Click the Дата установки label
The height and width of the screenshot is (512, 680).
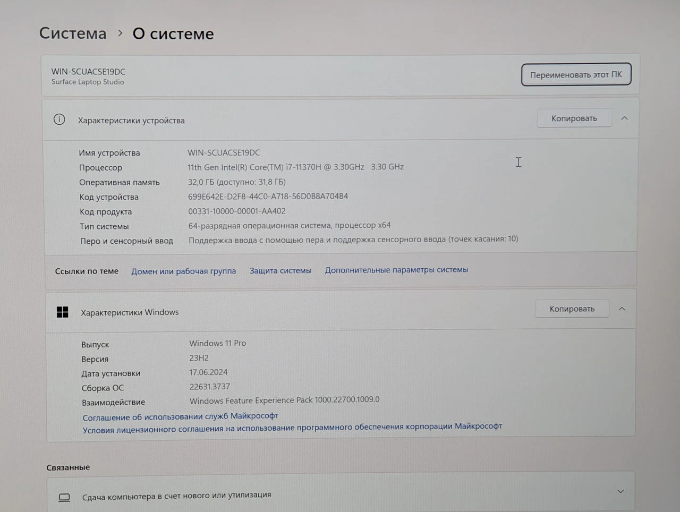pos(111,373)
